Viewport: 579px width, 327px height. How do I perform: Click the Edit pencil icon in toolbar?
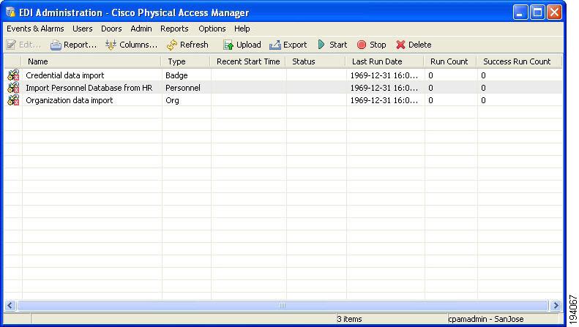11,45
